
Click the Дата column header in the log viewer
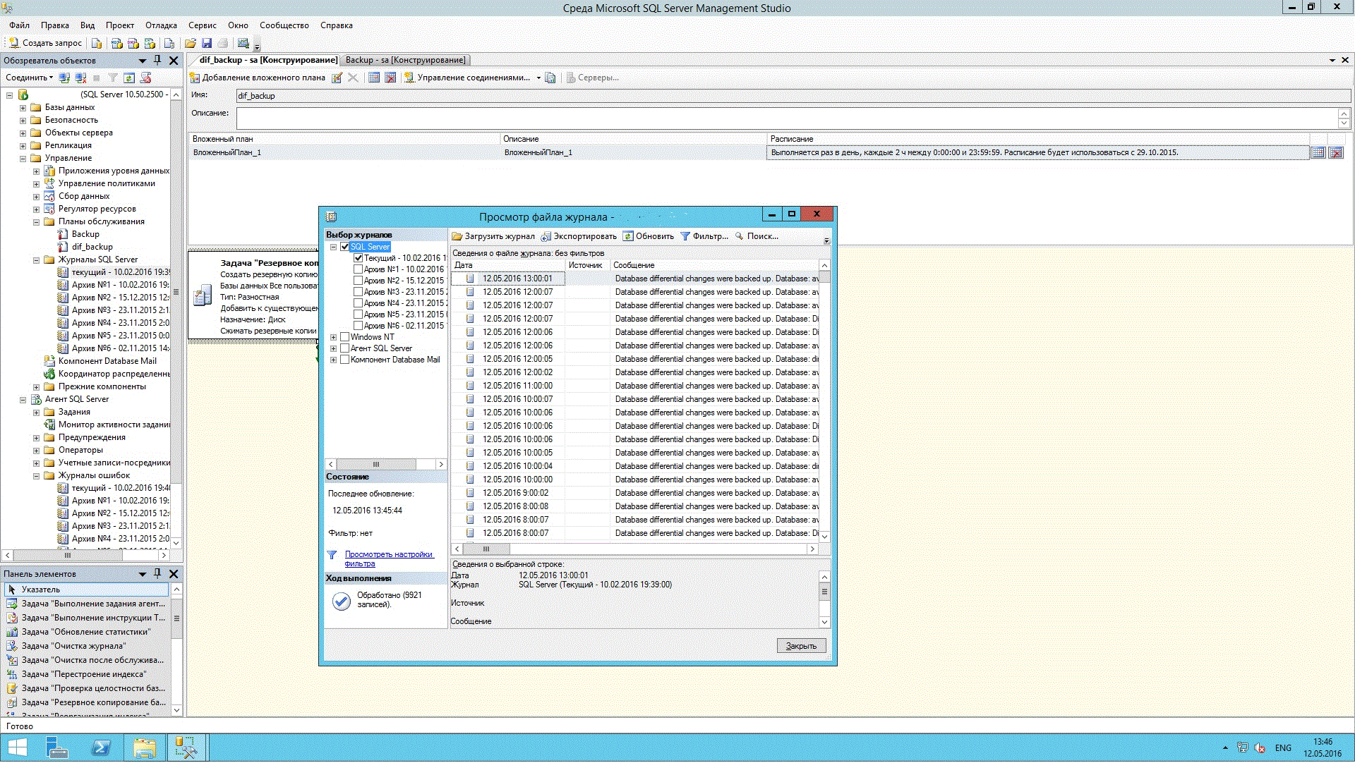(508, 265)
